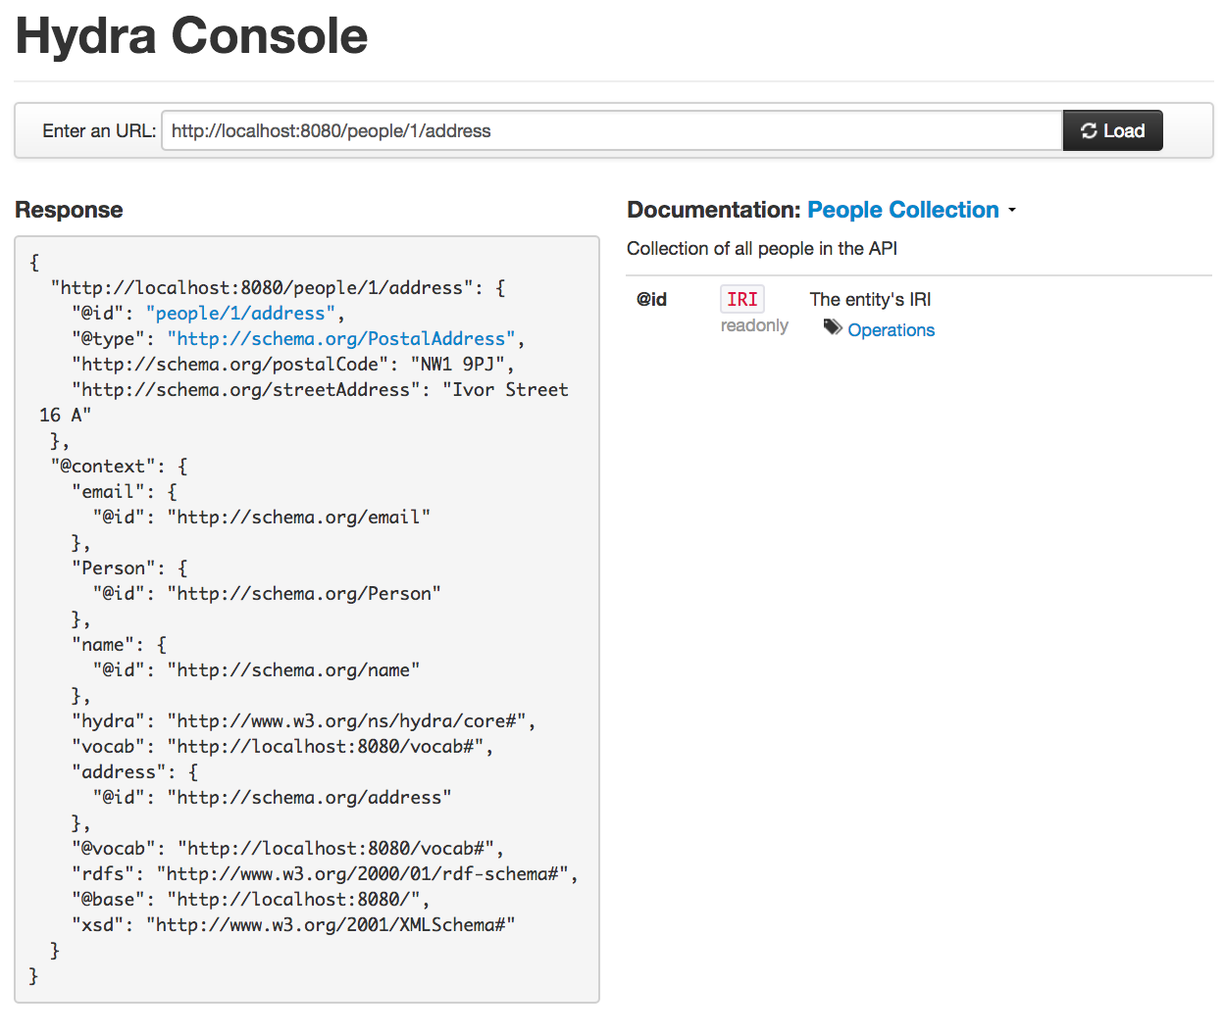The height and width of the screenshot is (1035, 1224).
Task: Click the readonly label under IRI
Action: (754, 325)
